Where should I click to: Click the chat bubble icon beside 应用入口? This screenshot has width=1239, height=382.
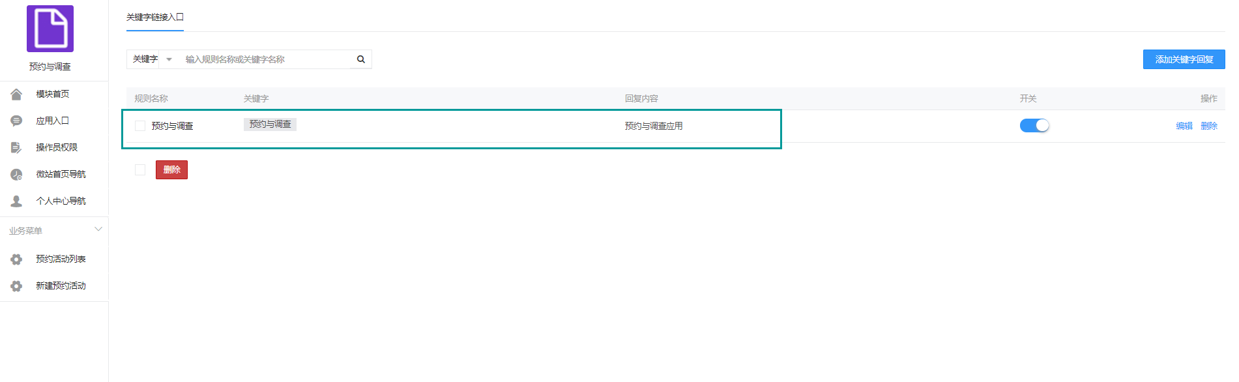pyautogui.click(x=16, y=121)
